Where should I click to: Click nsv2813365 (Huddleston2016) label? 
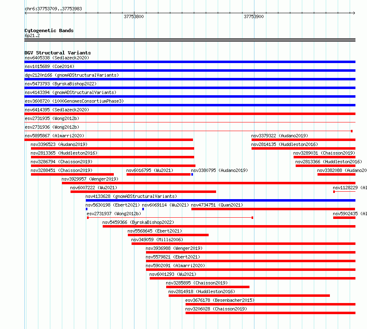64,153
